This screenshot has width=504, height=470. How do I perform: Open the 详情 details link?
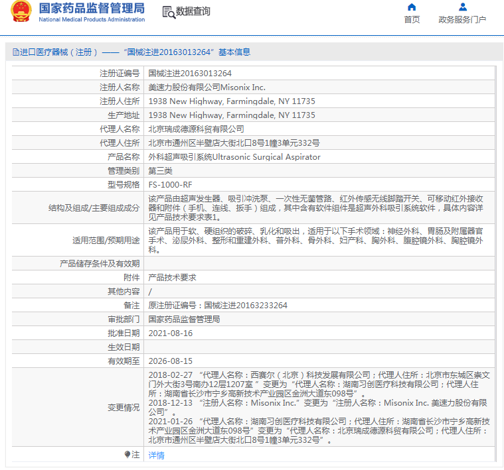(156, 455)
